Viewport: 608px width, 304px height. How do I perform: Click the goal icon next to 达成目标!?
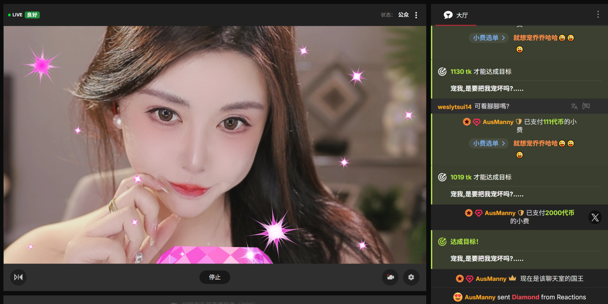442,242
